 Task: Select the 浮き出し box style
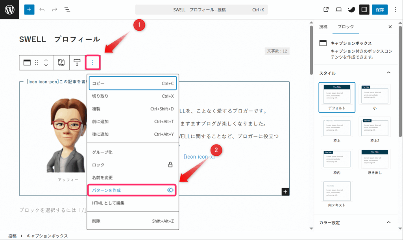[375, 162]
